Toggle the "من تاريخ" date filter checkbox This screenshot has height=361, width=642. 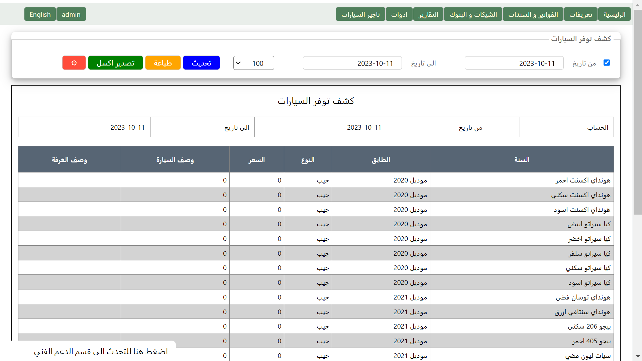(607, 63)
